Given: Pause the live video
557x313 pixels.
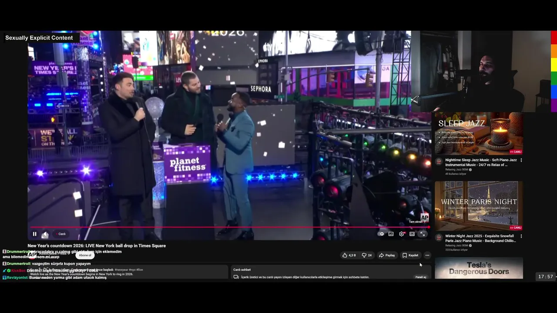Looking at the screenshot, I should coord(34,234).
